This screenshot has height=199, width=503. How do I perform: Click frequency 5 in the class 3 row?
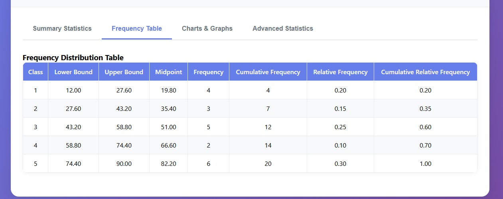pos(209,127)
